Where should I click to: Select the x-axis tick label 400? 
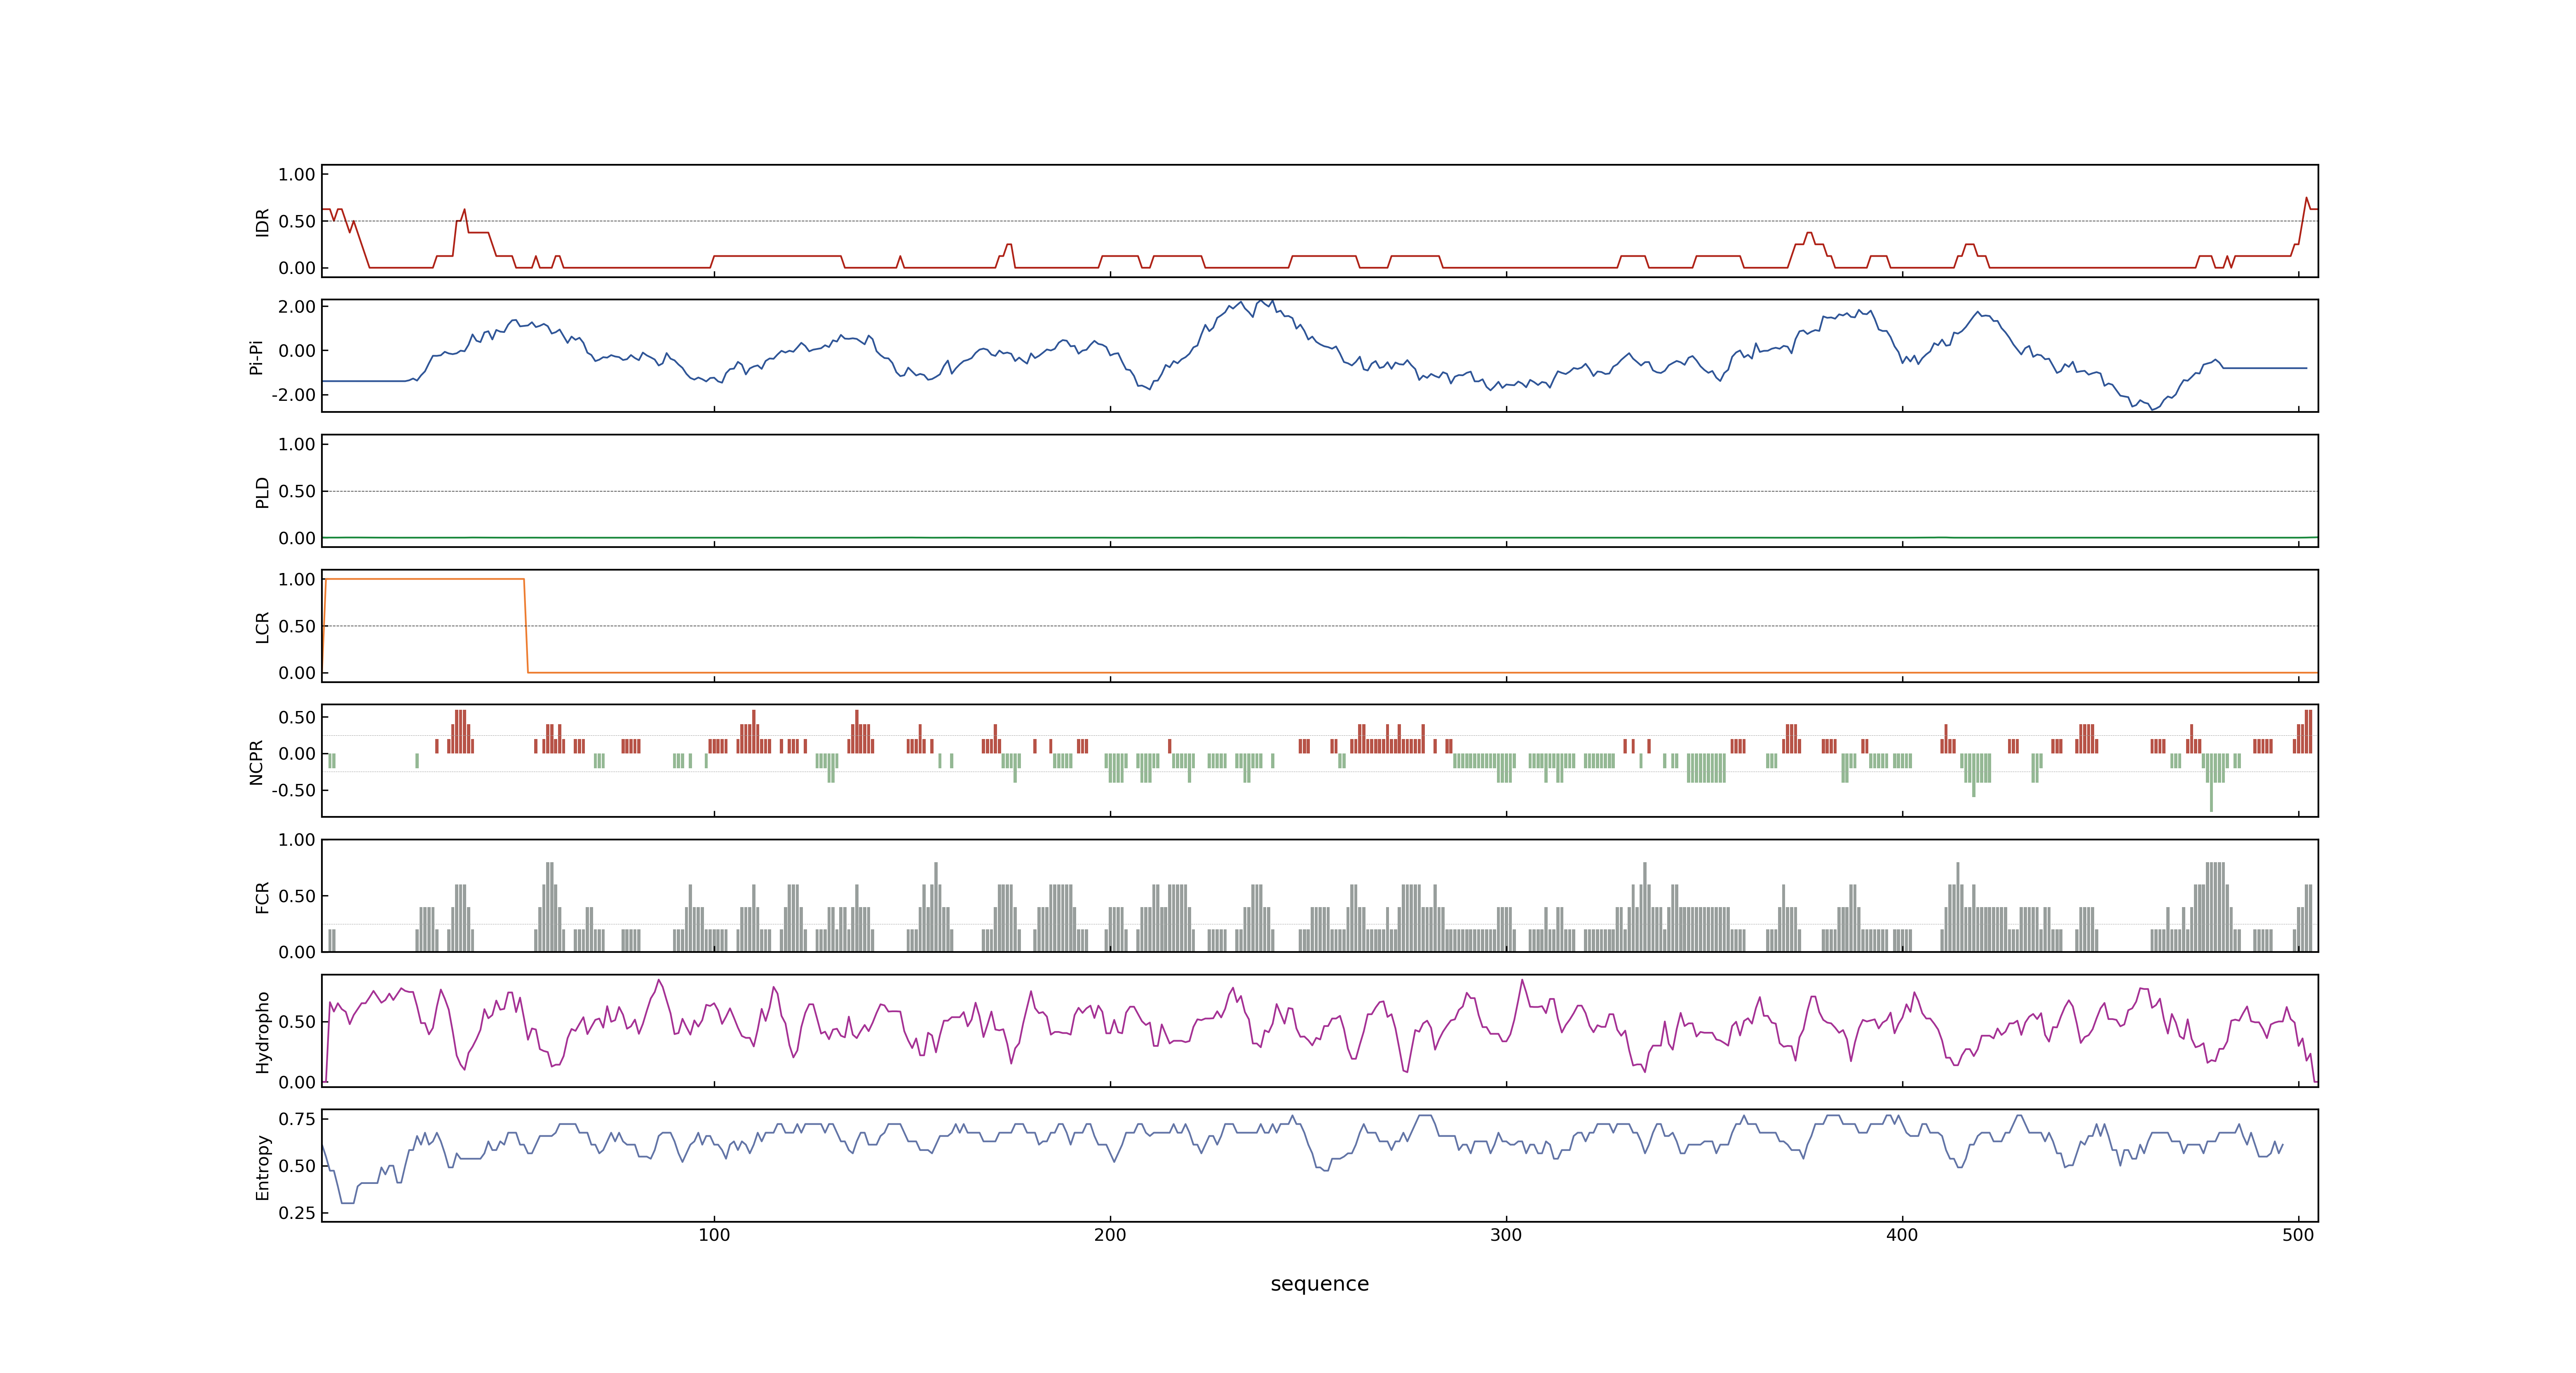[x=1902, y=1235]
